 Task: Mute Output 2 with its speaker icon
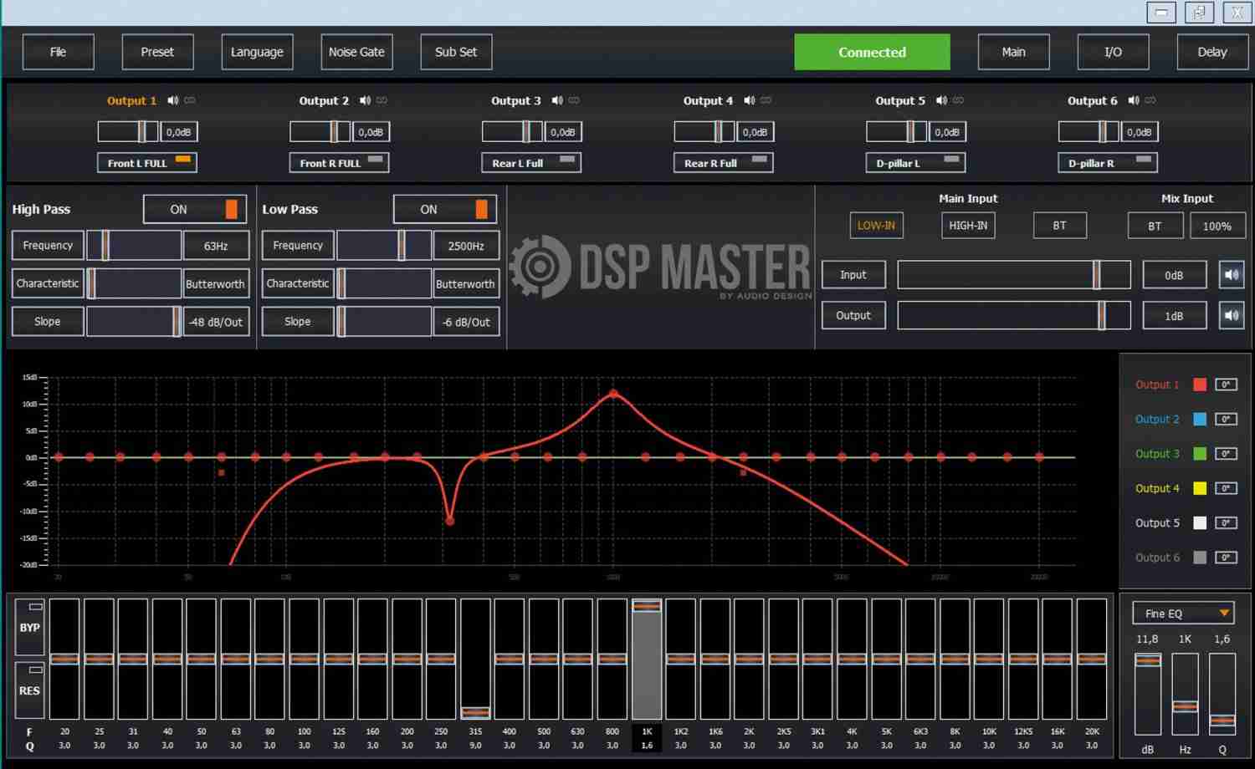point(365,100)
